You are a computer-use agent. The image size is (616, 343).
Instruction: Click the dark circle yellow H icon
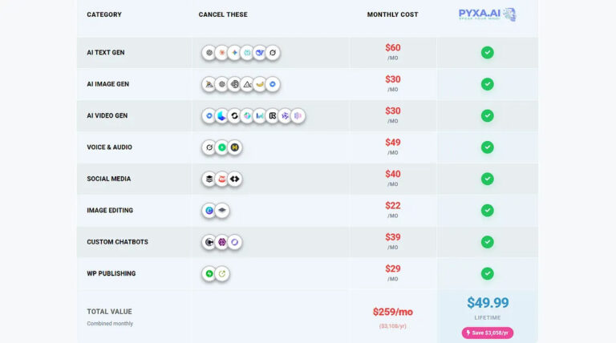(234, 147)
